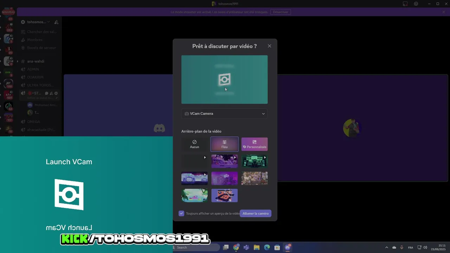The image size is (450, 253).
Task: Join the ULTRA TOHOS voice channel
Action: pos(39,85)
